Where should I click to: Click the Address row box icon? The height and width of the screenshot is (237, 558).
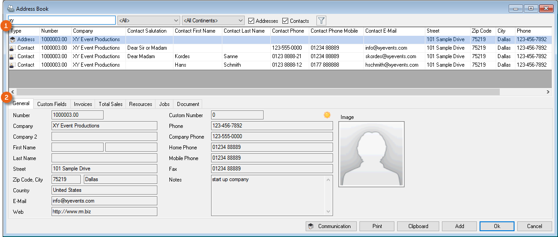click(x=13, y=39)
